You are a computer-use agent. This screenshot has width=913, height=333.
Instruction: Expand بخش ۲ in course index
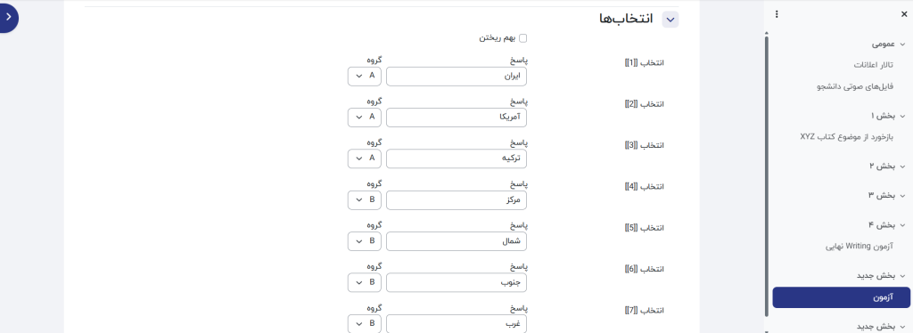click(902, 166)
